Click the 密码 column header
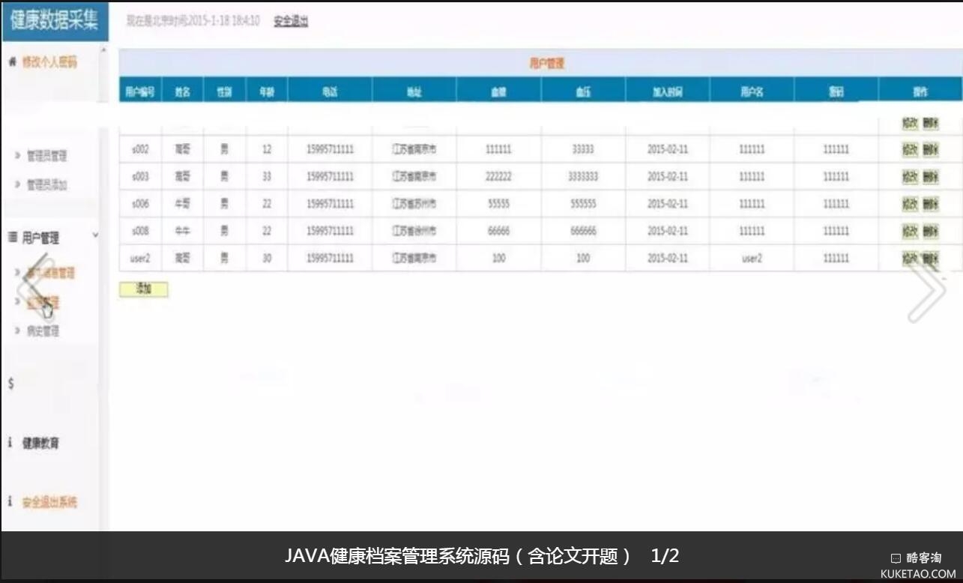This screenshot has width=963, height=583. 836,91
